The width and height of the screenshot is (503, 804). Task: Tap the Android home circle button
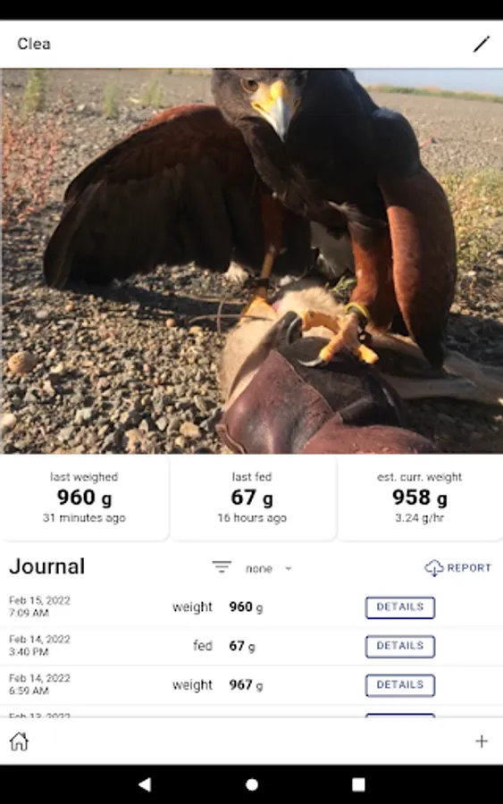(x=252, y=784)
